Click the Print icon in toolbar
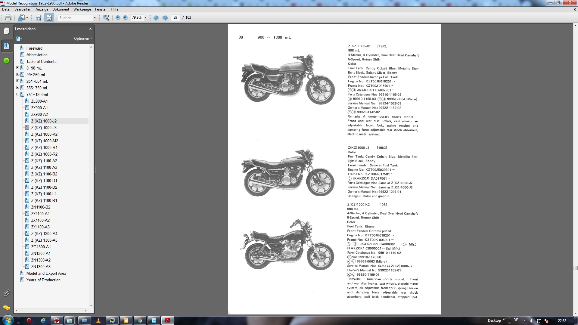 (x=8, y=18)
